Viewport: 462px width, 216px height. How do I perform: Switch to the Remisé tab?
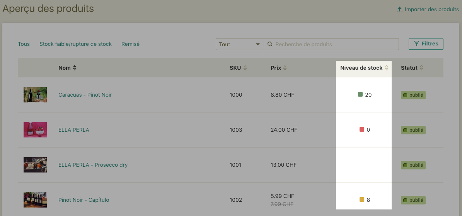tap(130, 44)
